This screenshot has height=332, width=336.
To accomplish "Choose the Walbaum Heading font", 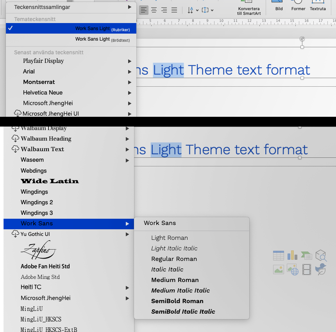I will [46, 139].
